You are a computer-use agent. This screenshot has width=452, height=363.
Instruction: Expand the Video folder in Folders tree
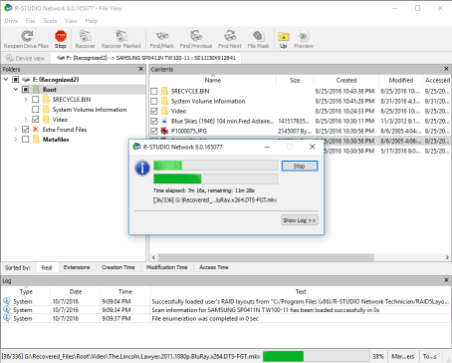26,120
